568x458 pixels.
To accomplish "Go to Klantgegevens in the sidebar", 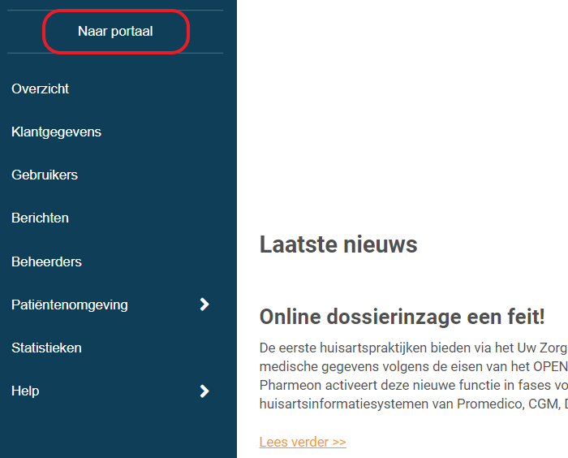I will 56,132.
